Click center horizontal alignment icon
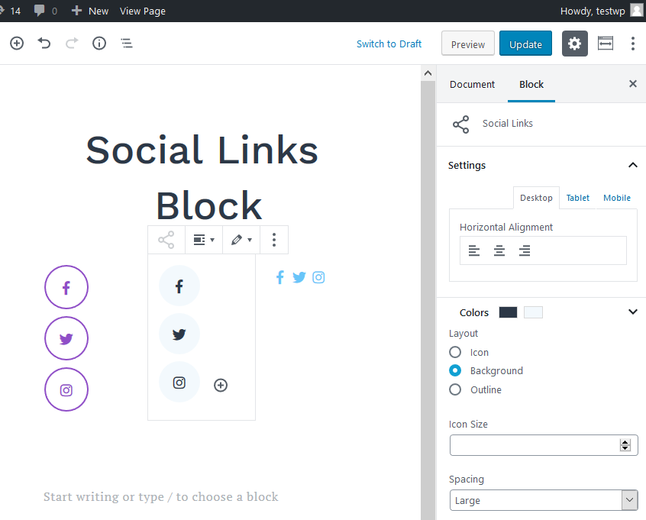646x520 pixels. (x=499, y=250)
